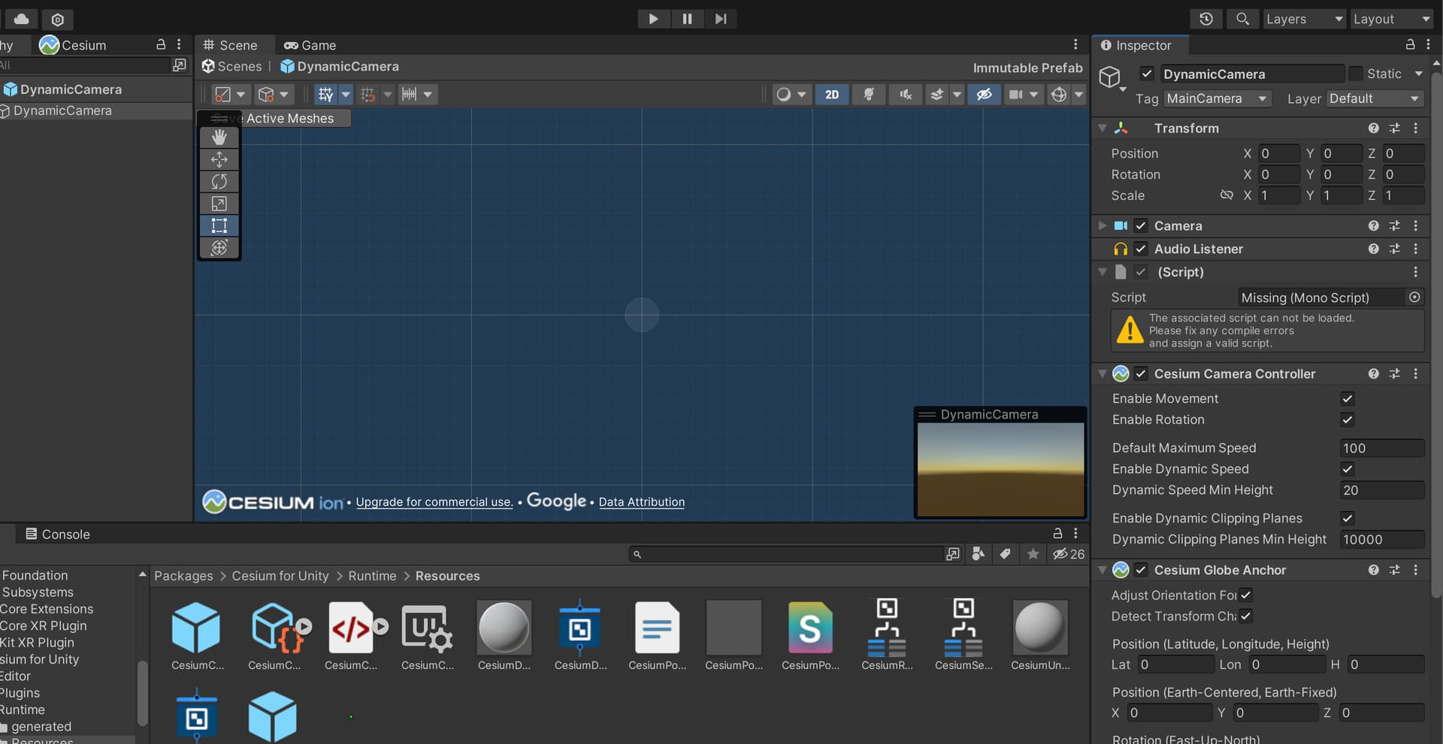Open the Tag MainCamera dropdown

(x=1217, y=98)
